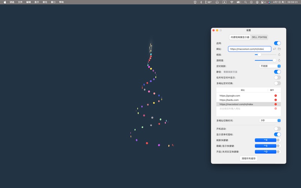The height and width of the screenshot is (188, 301).
Task: Open the 定时刷新 dropdown showing 不刷新
Action: tap(270, 66)
